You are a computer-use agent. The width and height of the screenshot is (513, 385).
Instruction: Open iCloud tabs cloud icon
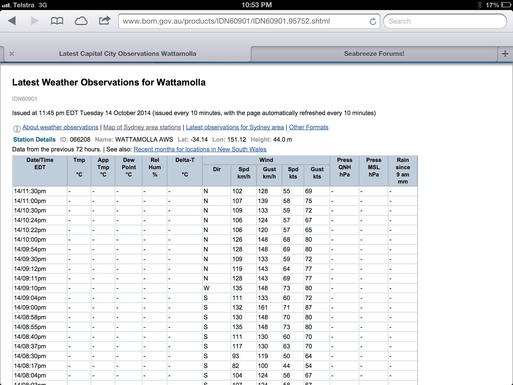[x=81, y=21]
